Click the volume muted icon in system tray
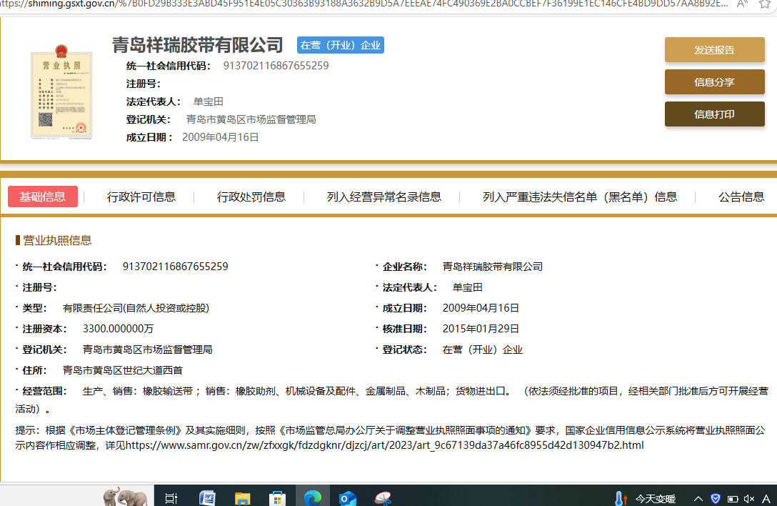The width and height of the screenshot is (777, 506). coord(749,498)
